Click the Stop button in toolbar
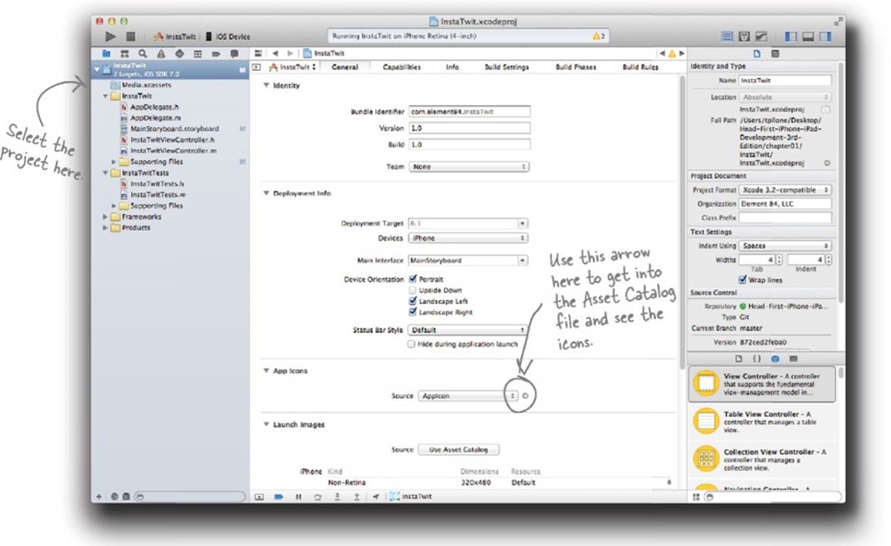Screen dimensions: 891x546 (130, 36)
